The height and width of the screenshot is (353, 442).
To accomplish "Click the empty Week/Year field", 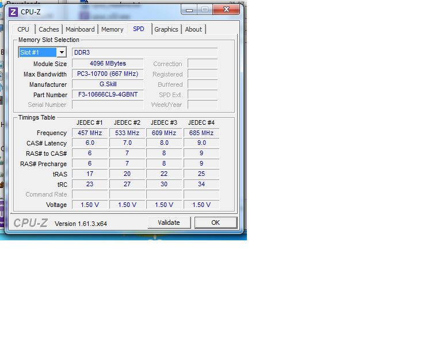I will point(203,105).
